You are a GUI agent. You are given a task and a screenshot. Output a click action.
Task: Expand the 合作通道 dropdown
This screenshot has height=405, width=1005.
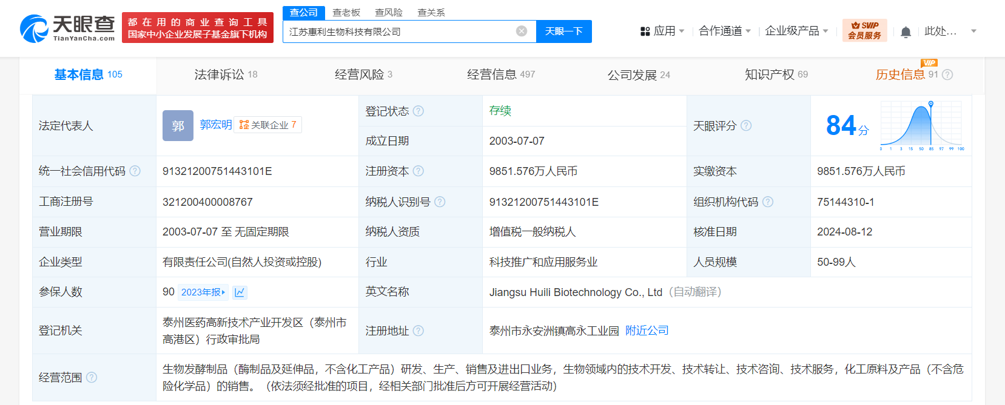[725, 31]
